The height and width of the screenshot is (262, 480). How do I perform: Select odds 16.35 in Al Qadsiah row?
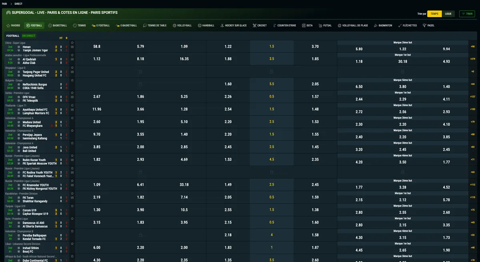(184, 59)
